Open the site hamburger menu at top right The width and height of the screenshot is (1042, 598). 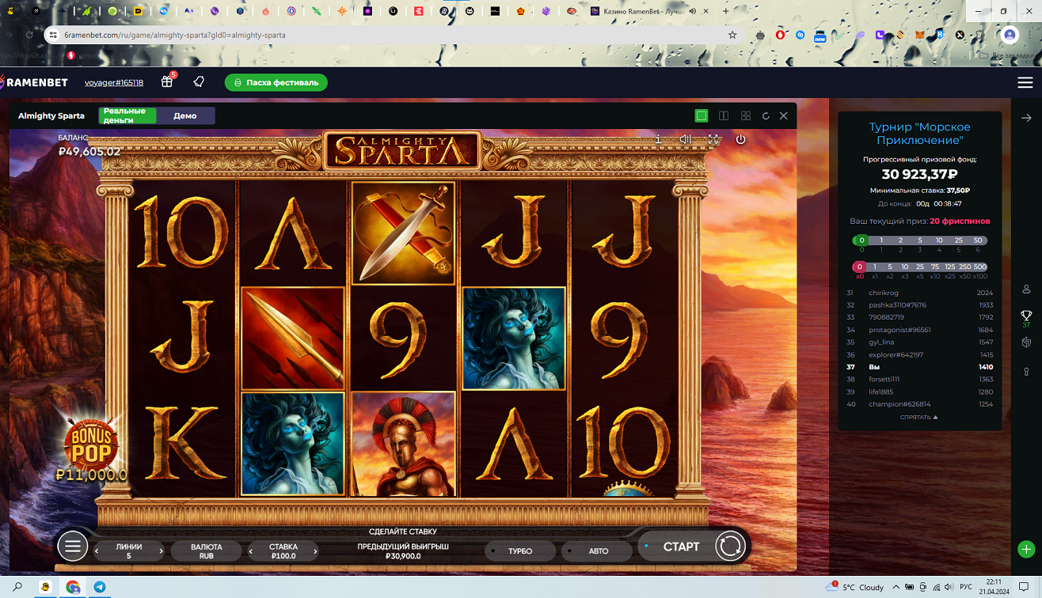click(x=1025, y=82)
